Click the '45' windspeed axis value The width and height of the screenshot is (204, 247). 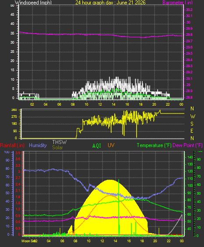click(x=12, y=15)
